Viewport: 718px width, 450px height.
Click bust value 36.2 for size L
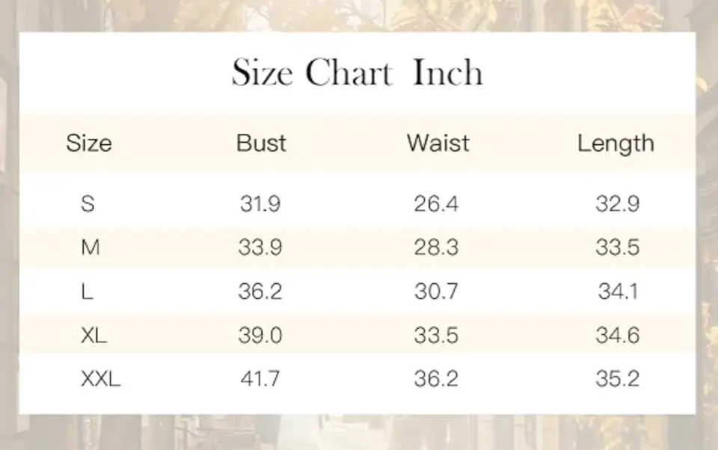tap(260, 292)
